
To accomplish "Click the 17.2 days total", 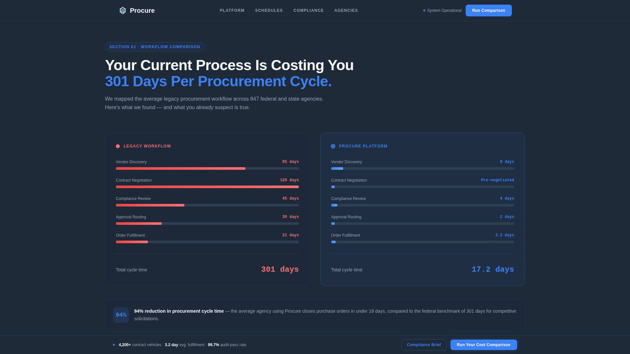I will tap(493, 269).
